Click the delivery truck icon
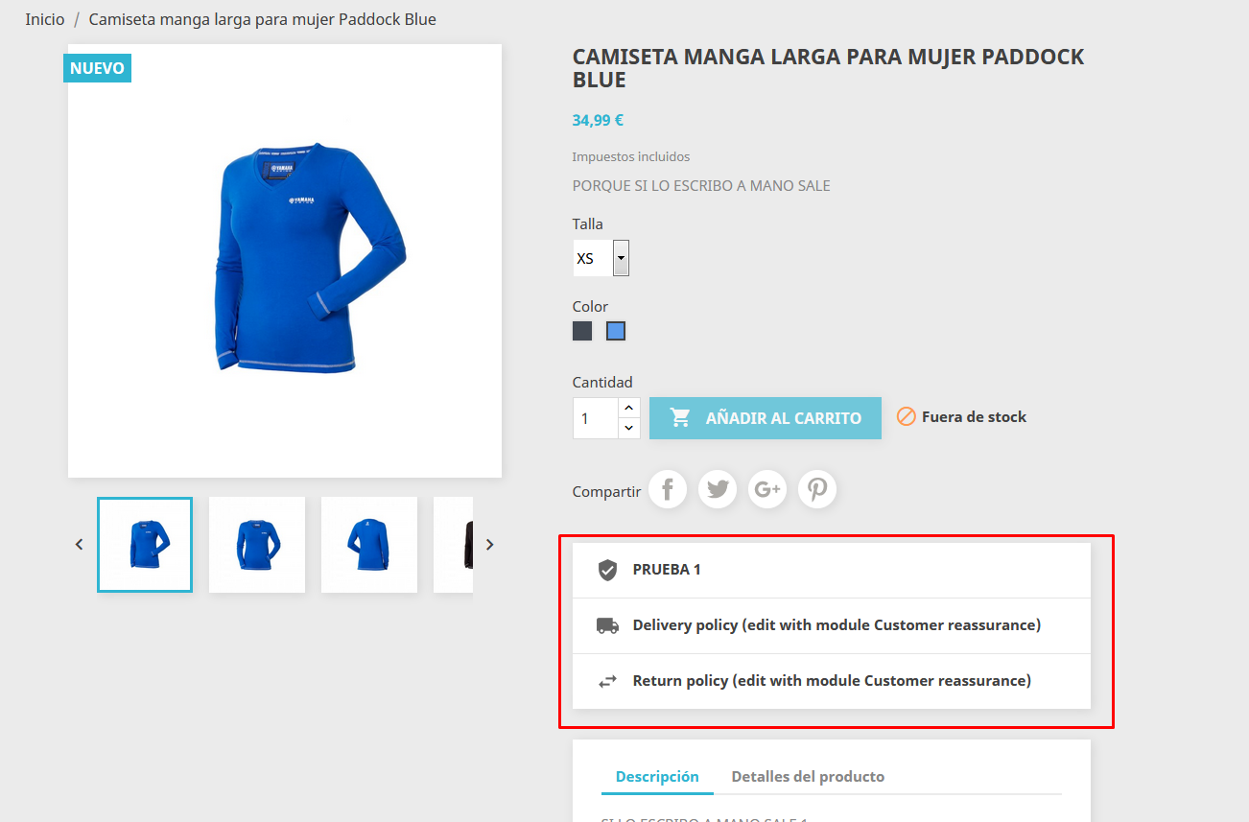The image size is (1249, 822). (x=607, y=625)
